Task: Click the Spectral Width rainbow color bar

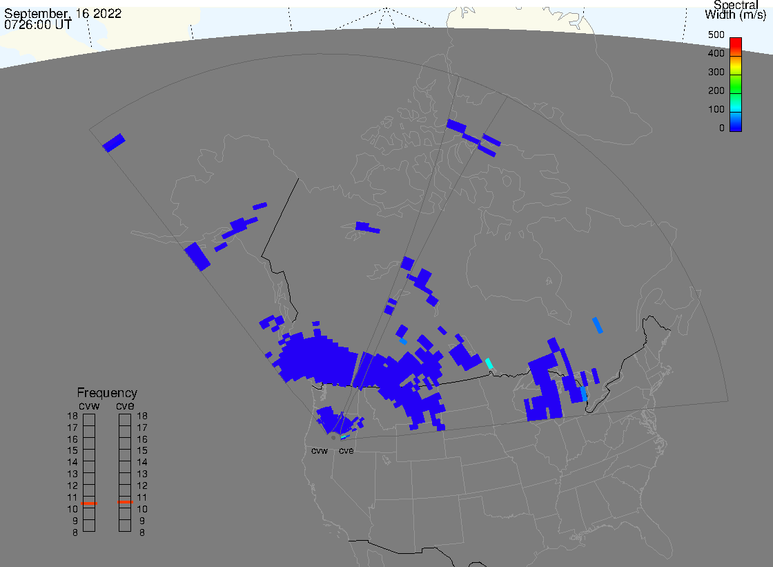Action: click(x=736, y=84)
